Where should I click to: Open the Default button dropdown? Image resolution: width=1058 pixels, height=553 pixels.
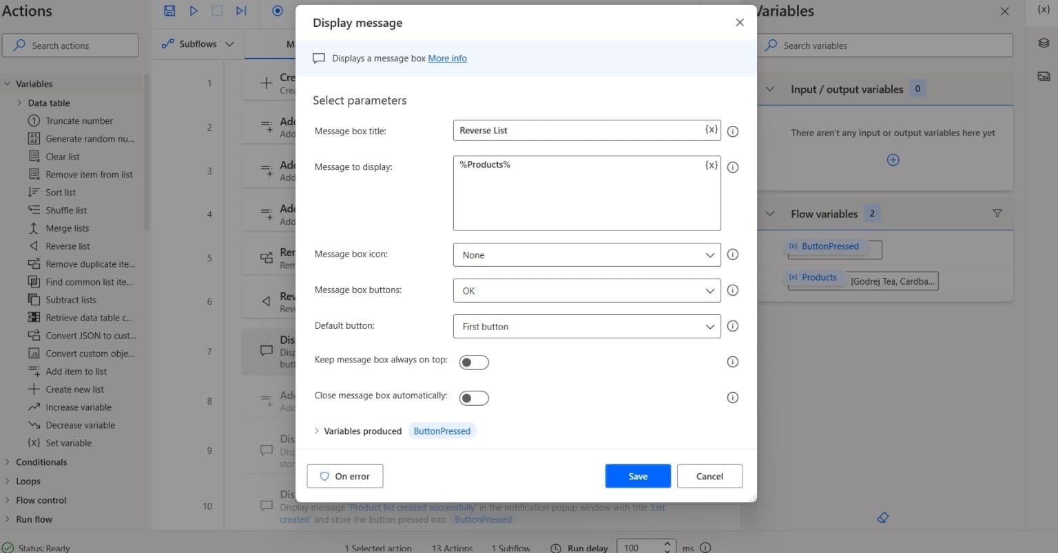pyautogui.click(x=710, y=326)
